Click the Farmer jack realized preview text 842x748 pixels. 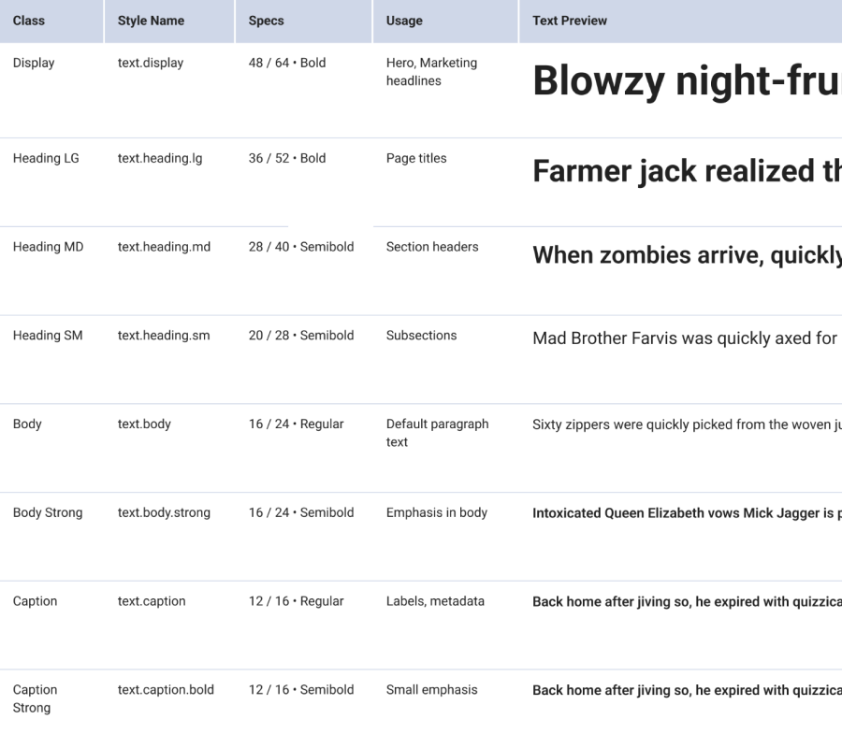tap(686, 172)
